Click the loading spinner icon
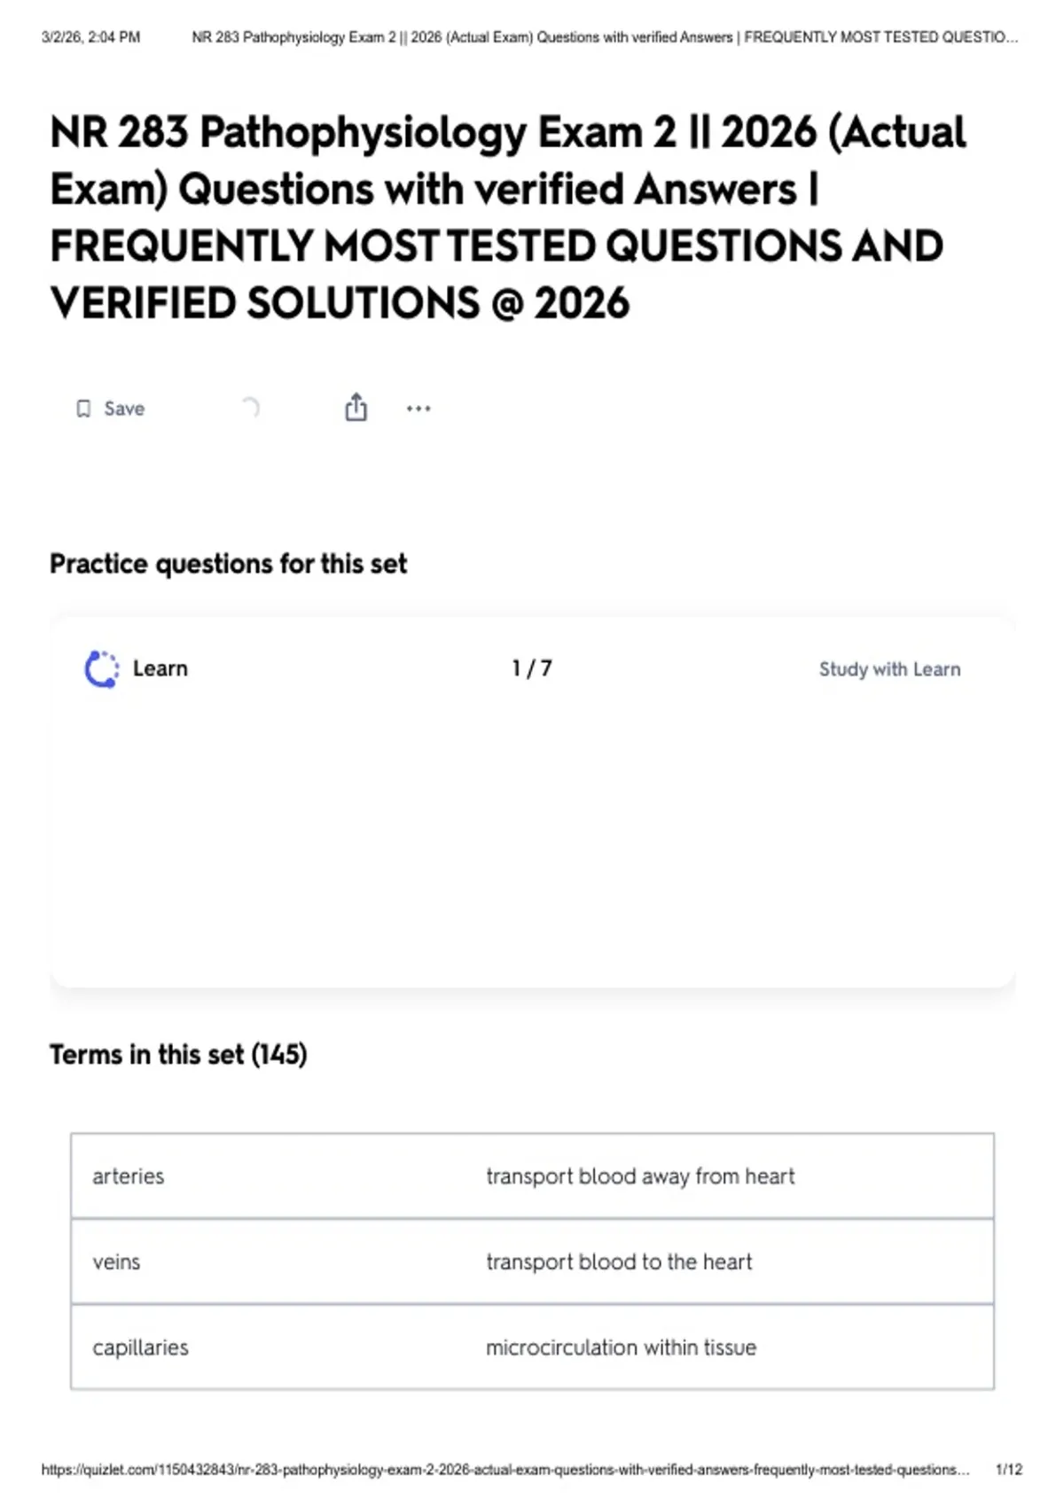The image size is (1064, 1507). click(251, 408)
